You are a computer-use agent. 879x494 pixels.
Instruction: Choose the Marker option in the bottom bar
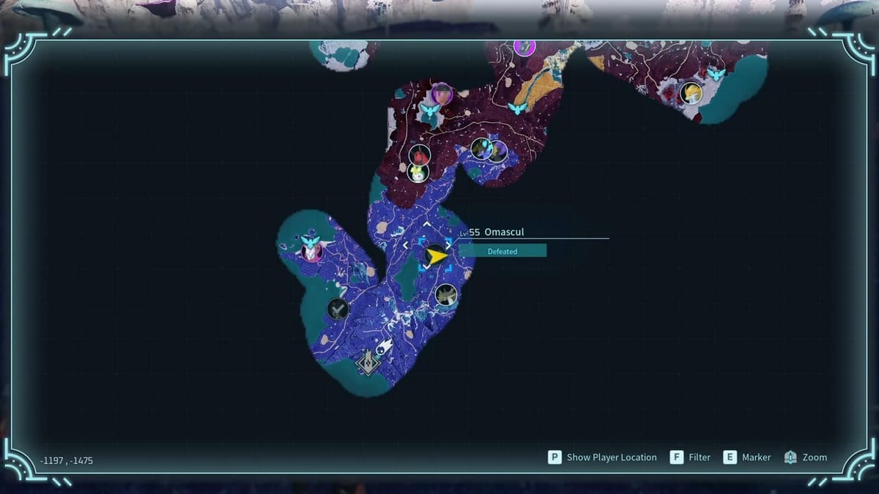(747, 457)
